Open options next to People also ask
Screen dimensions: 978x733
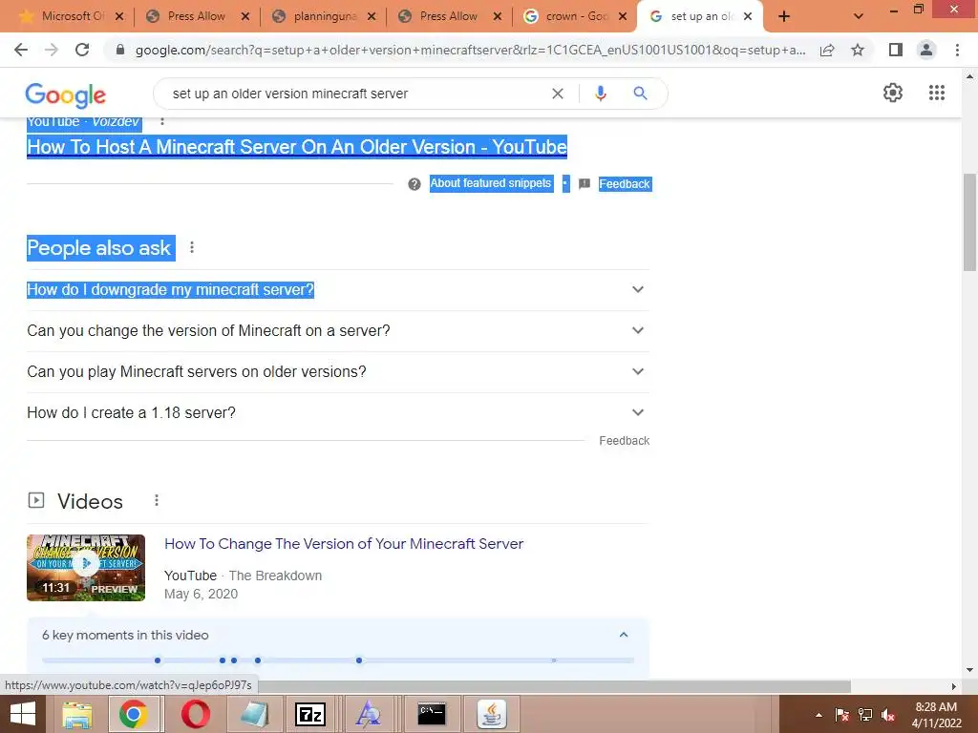[x=192, y=247]
